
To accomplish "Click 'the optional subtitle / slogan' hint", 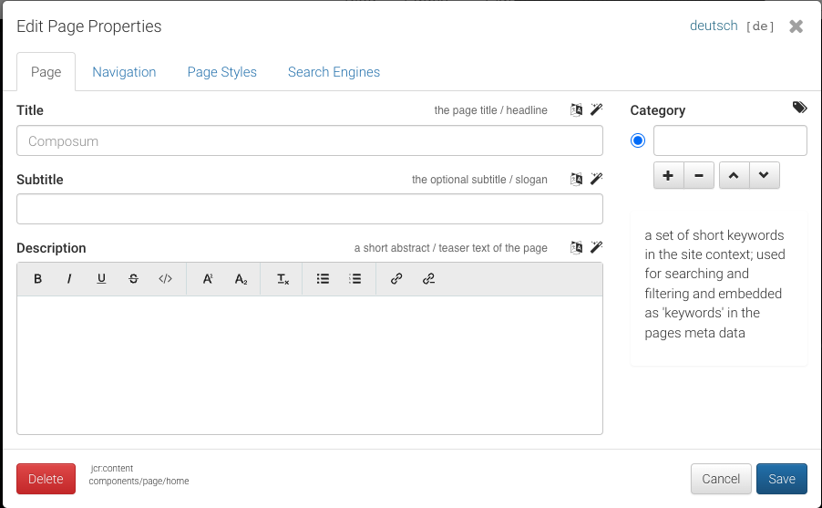I will click(x=479, y=180).
